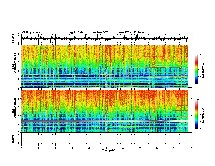Click the ch.1 spectrogram colorbar

pos(197,69)
